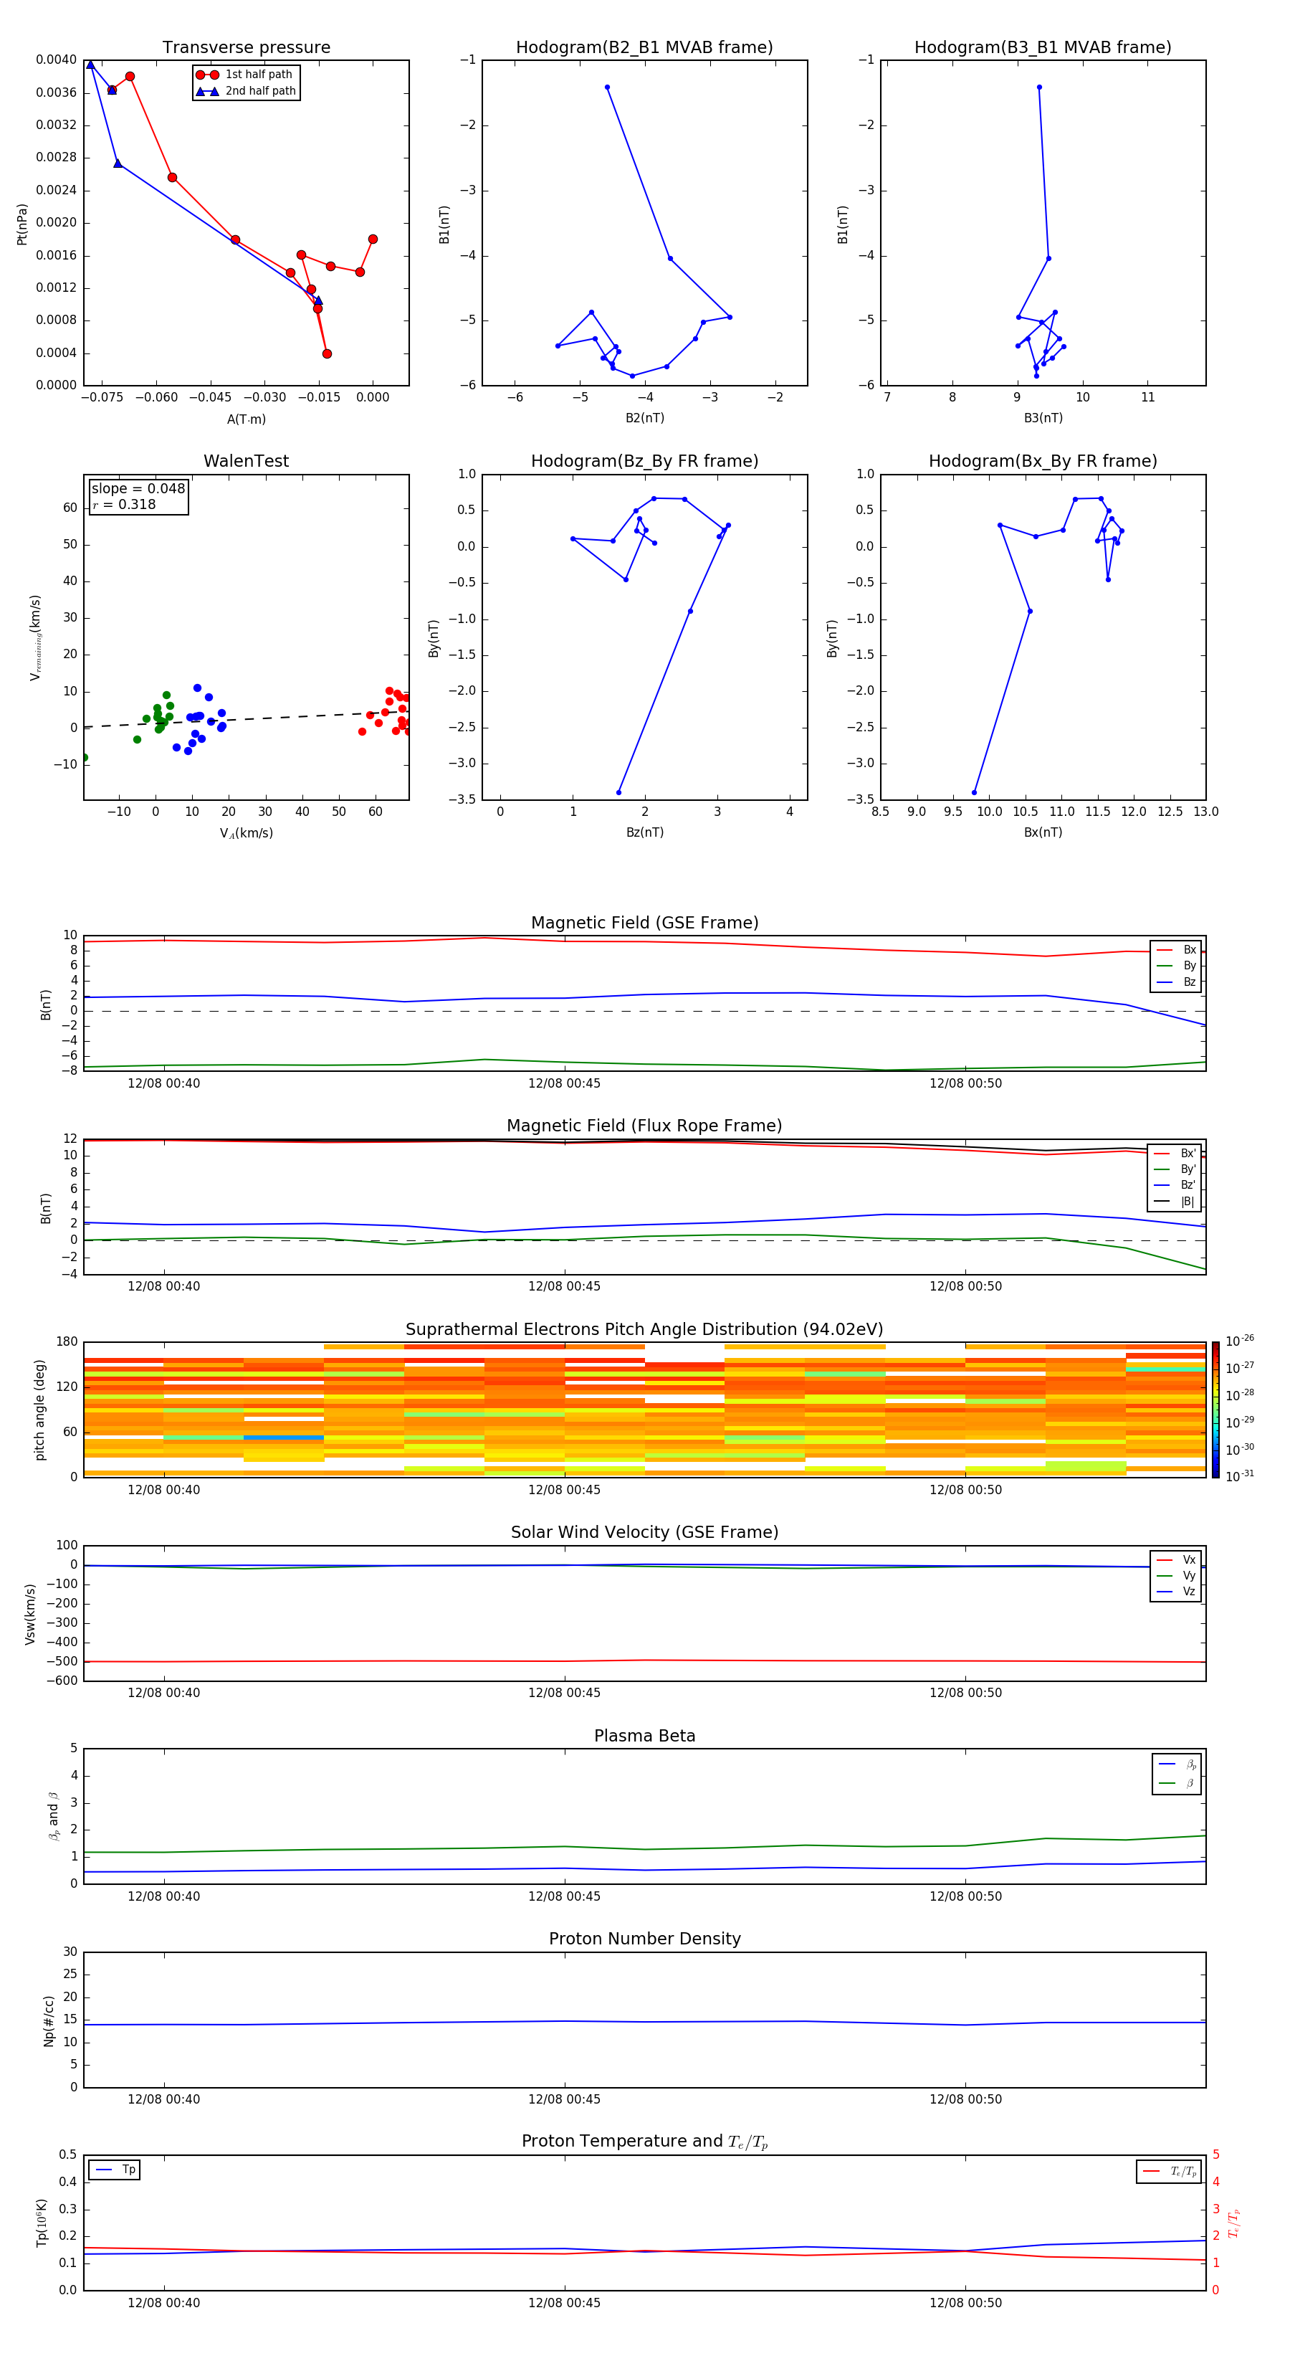Click the 'Bz' legend entry in GSE magnetic field
The image size is (1290, 2366).
1176,982
